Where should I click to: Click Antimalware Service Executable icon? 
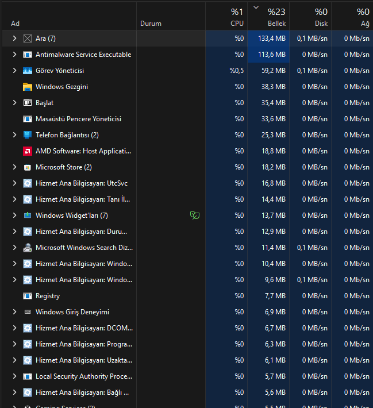coord(28,55)
